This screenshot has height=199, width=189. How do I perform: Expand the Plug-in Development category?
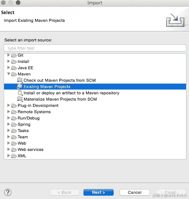[x=8, y=105]
